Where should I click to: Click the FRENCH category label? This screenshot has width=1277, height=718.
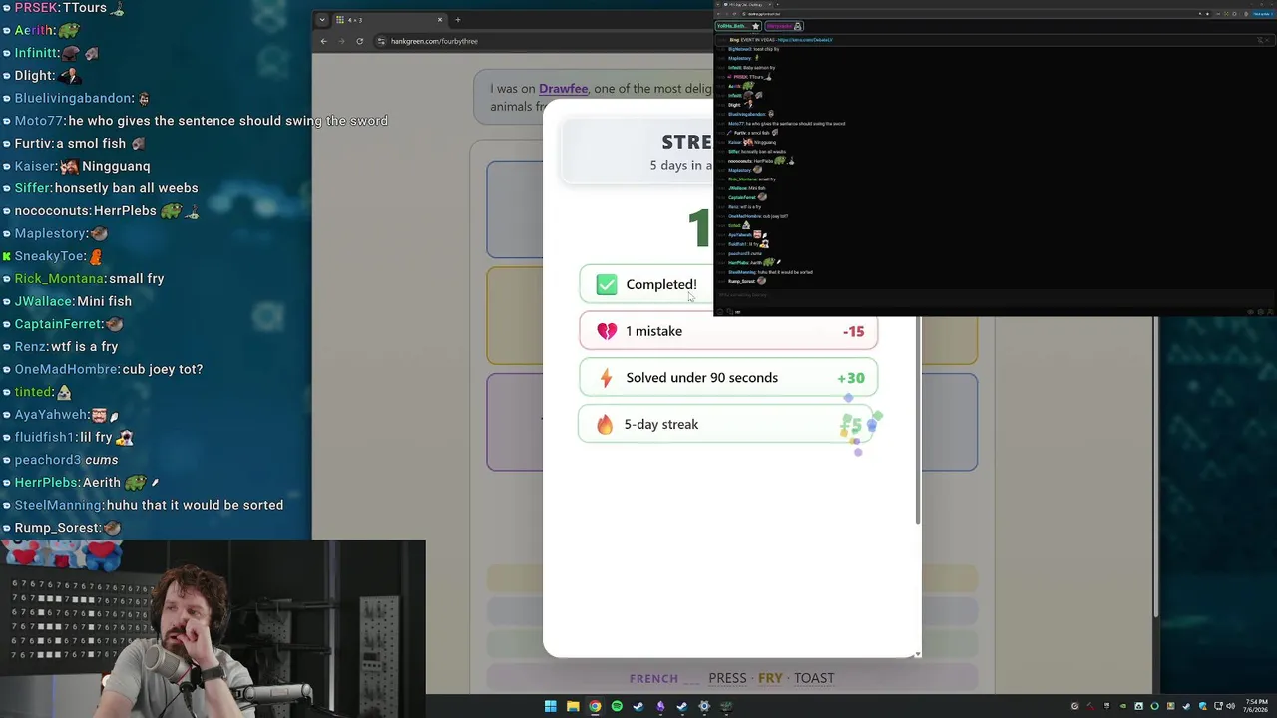(x=653, y=679)
